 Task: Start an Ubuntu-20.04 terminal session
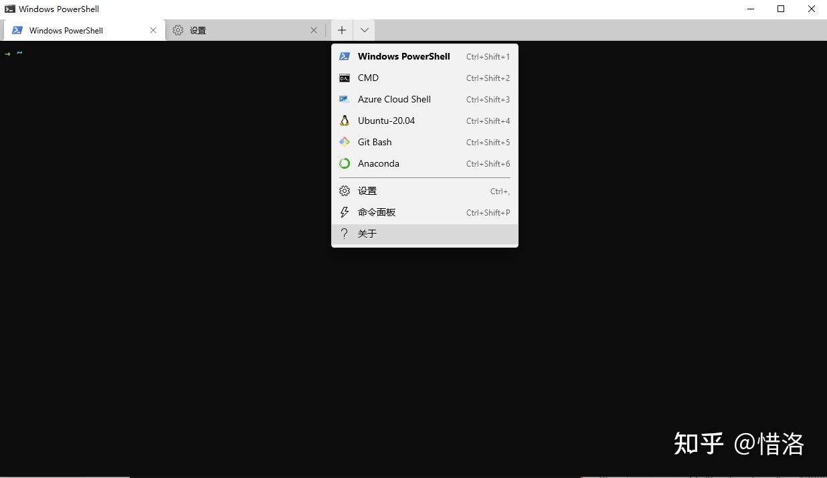tap(387, 121)
